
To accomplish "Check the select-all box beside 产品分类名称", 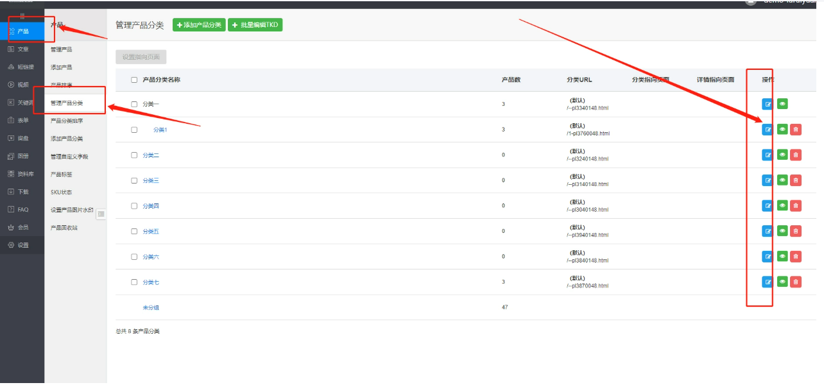I will (x=134, y=80).
